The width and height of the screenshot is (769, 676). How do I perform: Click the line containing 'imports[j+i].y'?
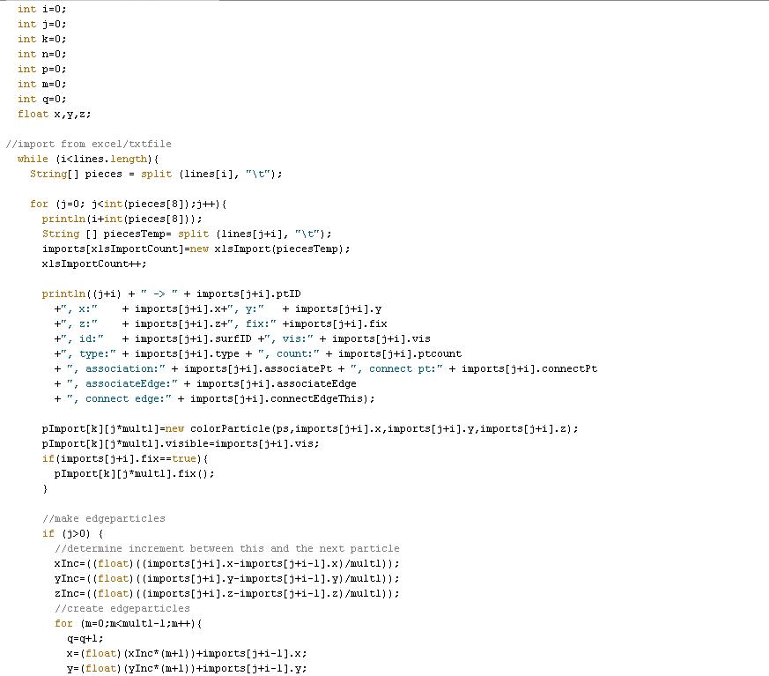218,308
